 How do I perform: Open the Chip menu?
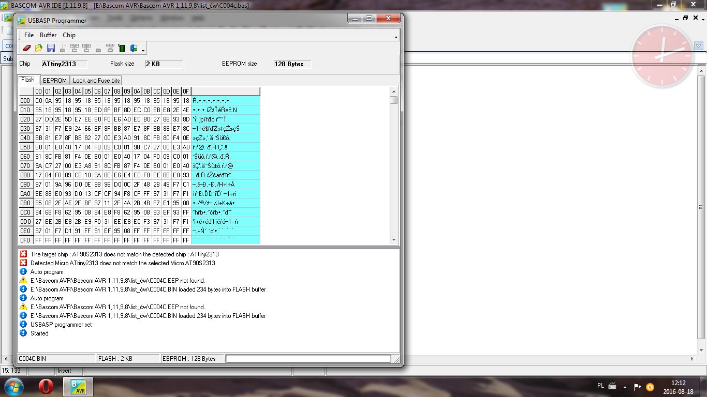(69, 35)
